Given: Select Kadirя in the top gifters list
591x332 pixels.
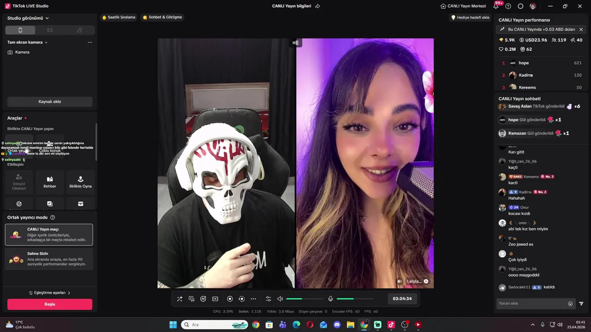Looking at the screenshot, I should click(x=541, y=75).
